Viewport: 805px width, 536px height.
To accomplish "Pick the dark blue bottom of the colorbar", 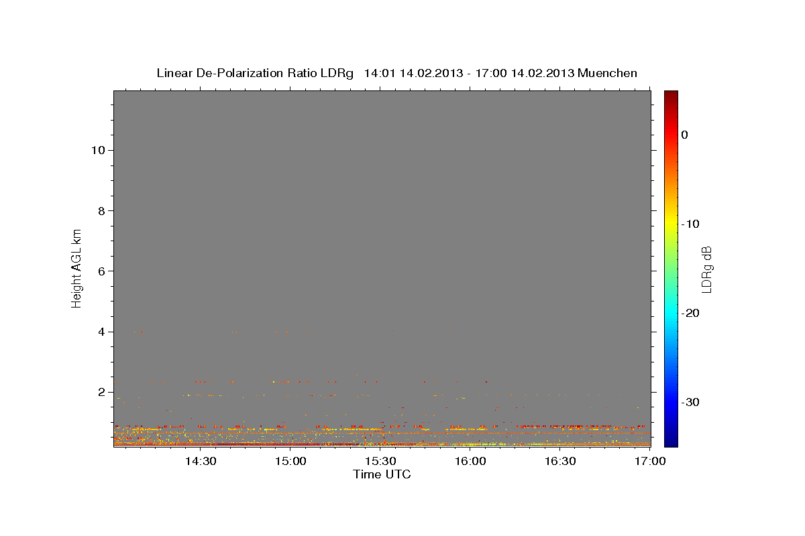I will click(x=671, y=441).
